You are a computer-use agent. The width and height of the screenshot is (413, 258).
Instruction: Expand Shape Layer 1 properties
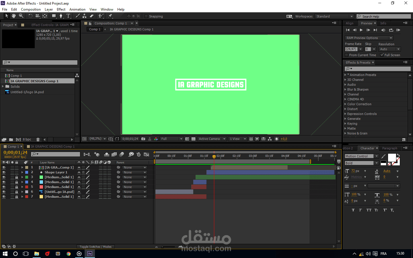[22, 172]
